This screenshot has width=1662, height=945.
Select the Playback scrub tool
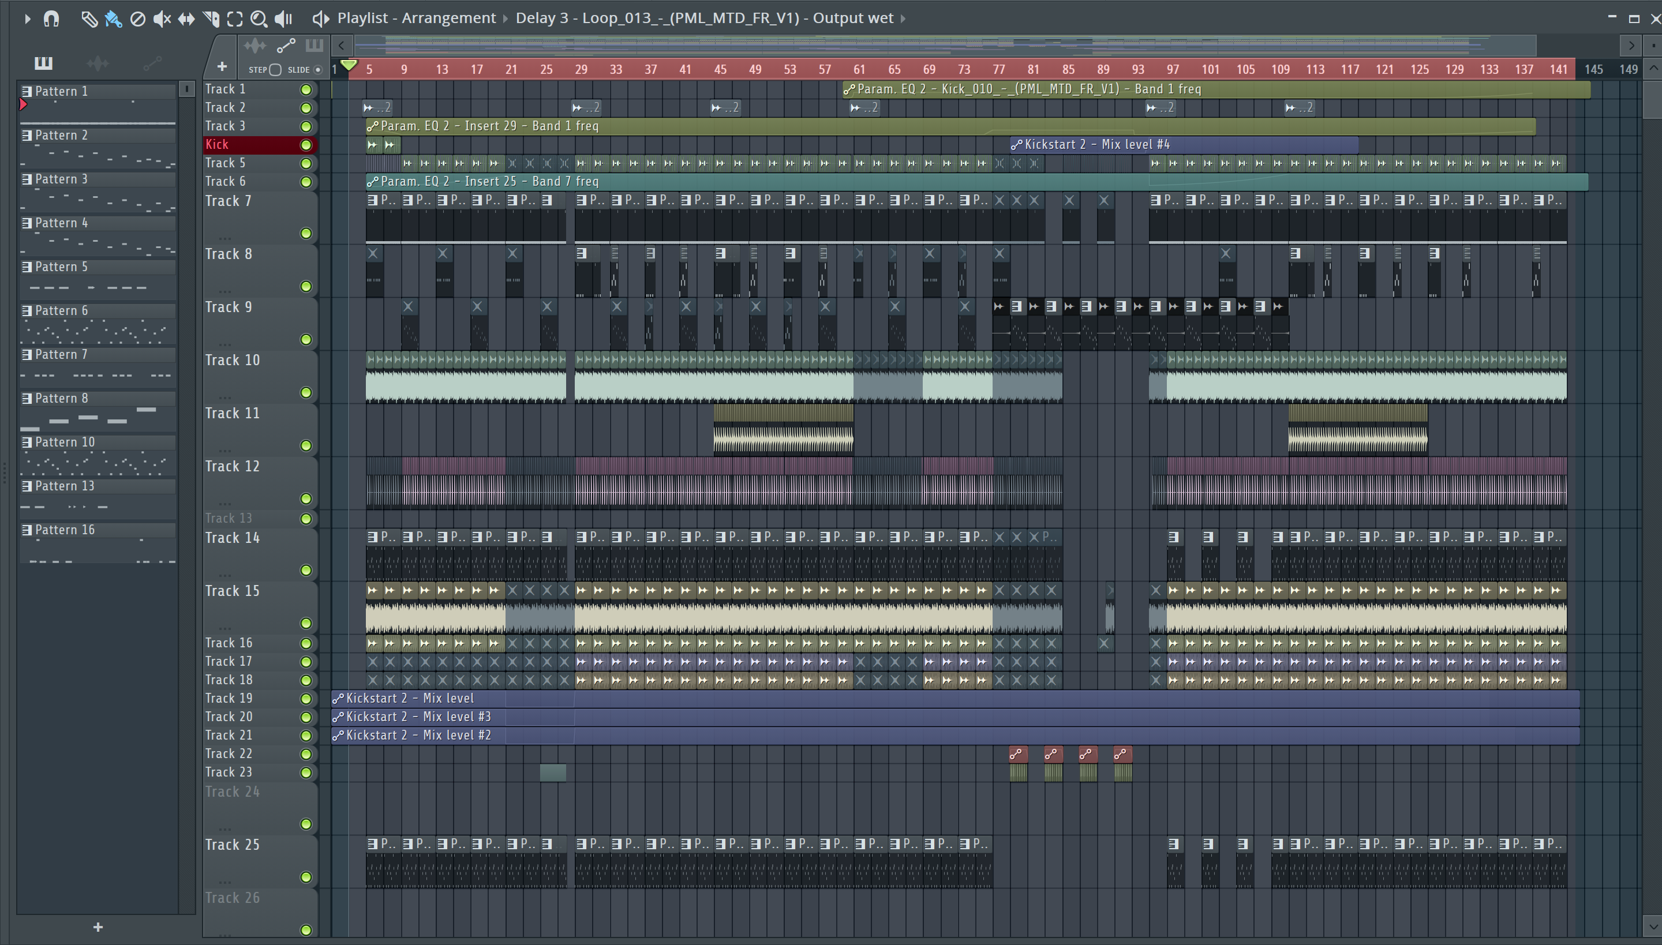coord(284,19)
